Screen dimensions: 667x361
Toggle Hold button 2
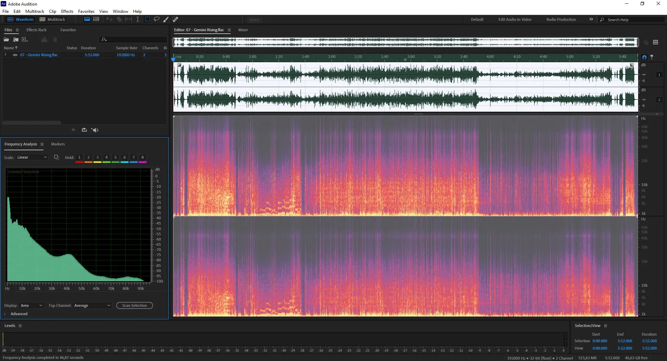pyautogui.click(x=88, y=157)
